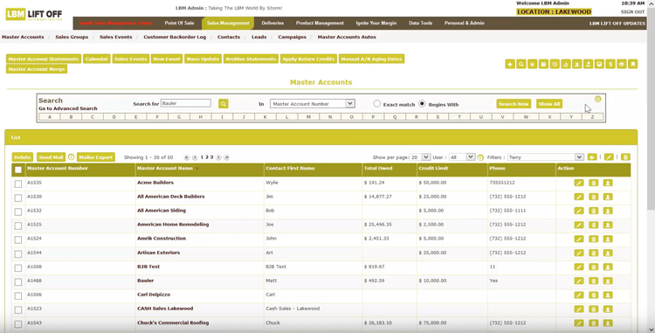Open the Customer Backorder Log submenu link

[175, 37]
